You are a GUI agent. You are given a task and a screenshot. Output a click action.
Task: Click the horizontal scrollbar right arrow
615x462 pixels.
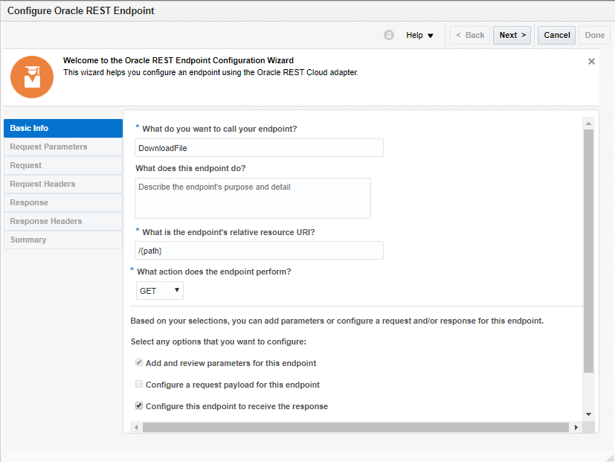[576, 428]
